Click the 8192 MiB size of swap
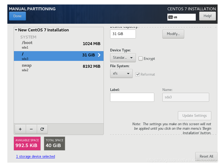Screen dimensions: 221x165 pyautogui.click(x=91, y=66)
